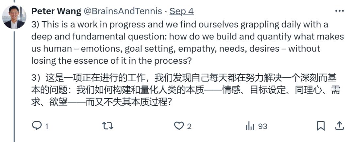The width and height of the screenshot is (353, 142).
Task: Visit the @BrainsAndTennis handle link
Action: (123, 11)
